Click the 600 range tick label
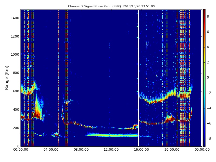This screenshot has width=216, height=162. coord(16,91)
